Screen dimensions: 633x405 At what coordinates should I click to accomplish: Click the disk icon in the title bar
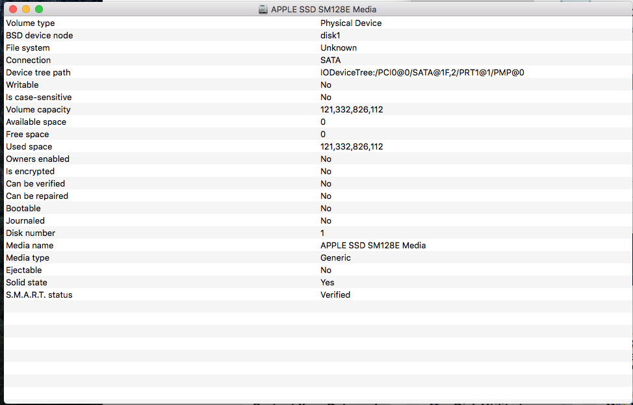(x=263, y=9)
